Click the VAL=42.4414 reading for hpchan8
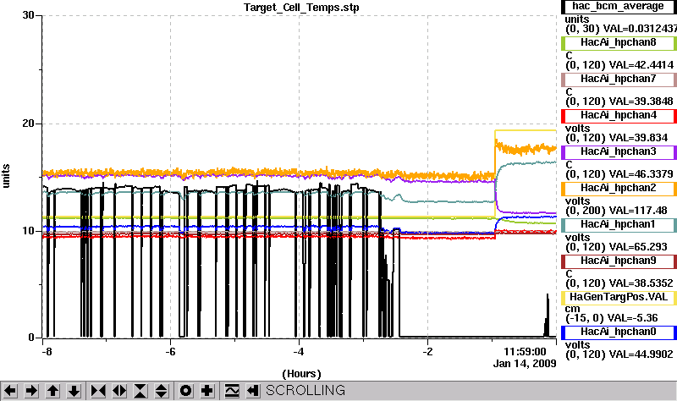This screenshot has width=677, height=401. [641, 65]
